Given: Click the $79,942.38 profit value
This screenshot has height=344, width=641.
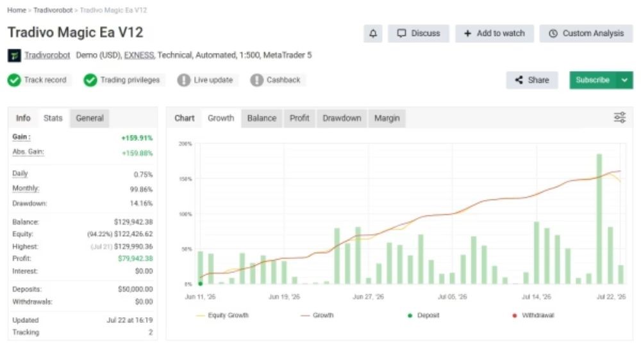Looking at the screenshot, I should pyautogui.click(x=135, y=258).
